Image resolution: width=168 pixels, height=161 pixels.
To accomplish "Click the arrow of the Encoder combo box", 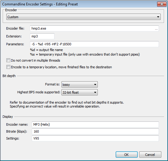I will 158,17.
